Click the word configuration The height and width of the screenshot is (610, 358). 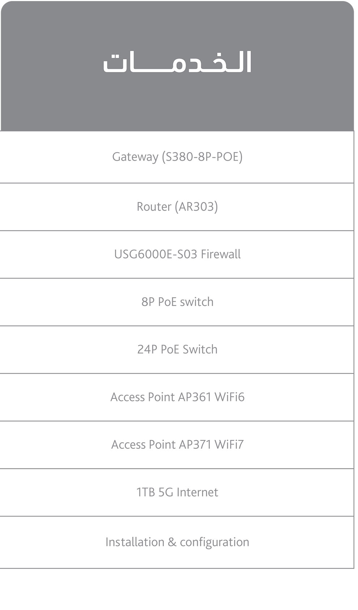point(214,542)
